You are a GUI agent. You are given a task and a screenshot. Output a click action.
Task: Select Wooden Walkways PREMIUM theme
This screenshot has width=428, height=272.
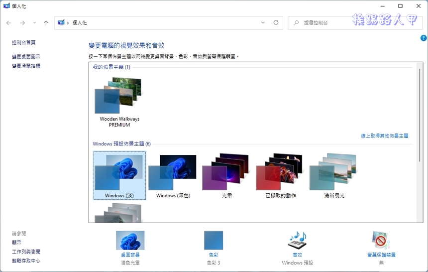(x=119, y=102)
